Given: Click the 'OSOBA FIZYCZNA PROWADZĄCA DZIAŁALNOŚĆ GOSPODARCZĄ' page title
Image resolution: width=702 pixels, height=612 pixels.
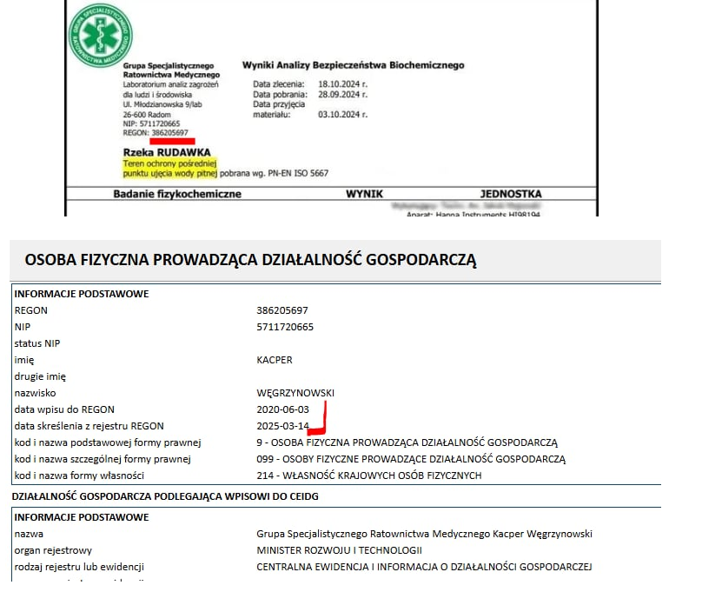Looking at the screenshot, I should click(251, 259).
